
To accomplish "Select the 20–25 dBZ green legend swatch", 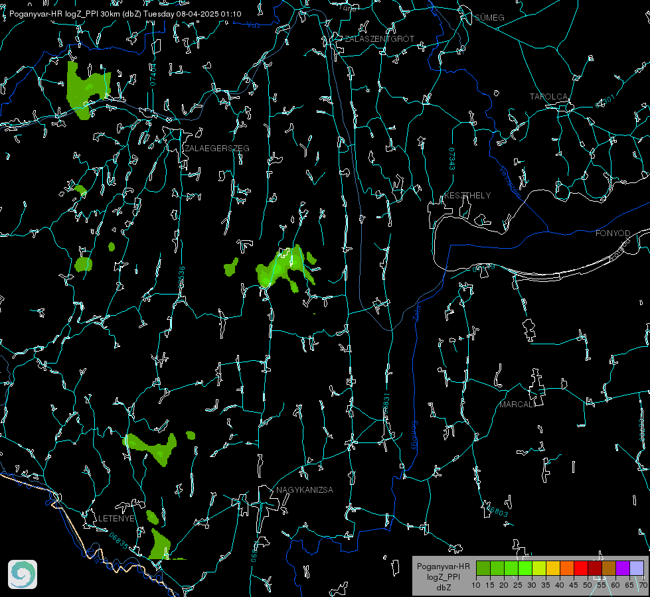I will point(511,568).
